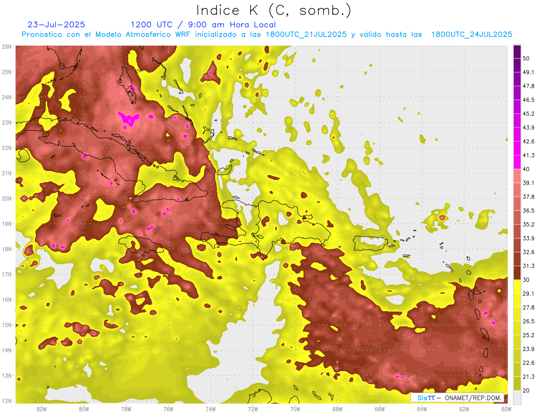Click the color bar value '30'
Image resolution: width=538 pixels, height=415 pixels.
(526, 280)
